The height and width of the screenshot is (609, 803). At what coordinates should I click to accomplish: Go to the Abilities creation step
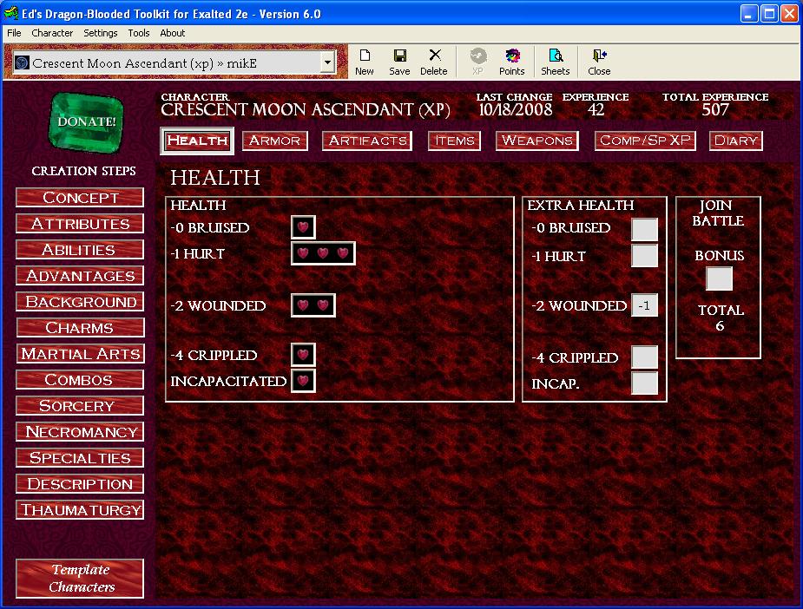[80, 250]
